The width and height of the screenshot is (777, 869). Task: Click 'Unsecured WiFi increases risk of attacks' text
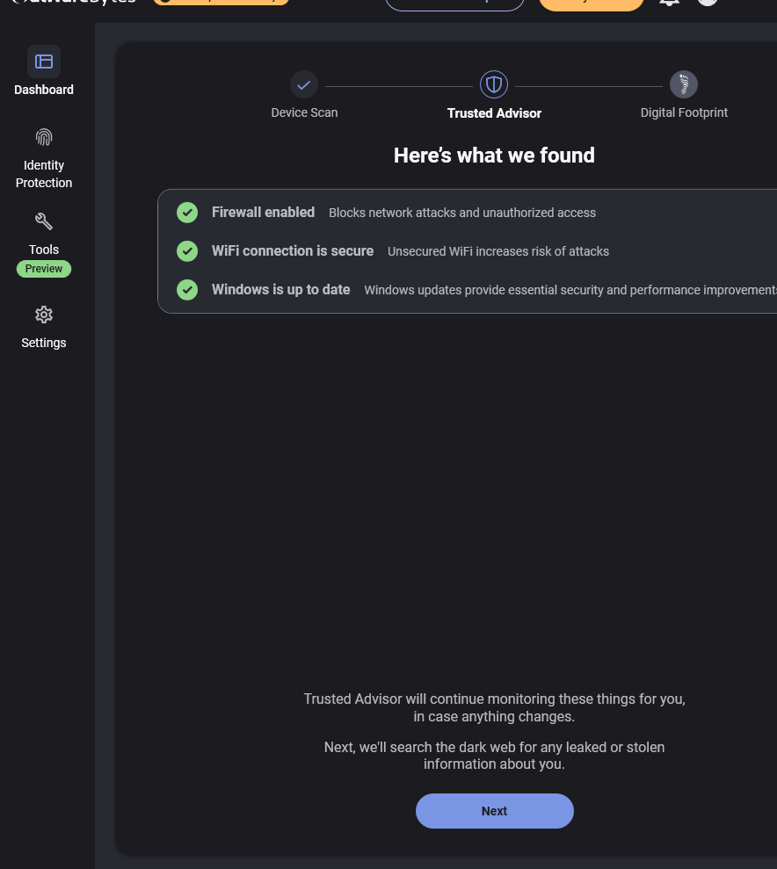point(498,251)
